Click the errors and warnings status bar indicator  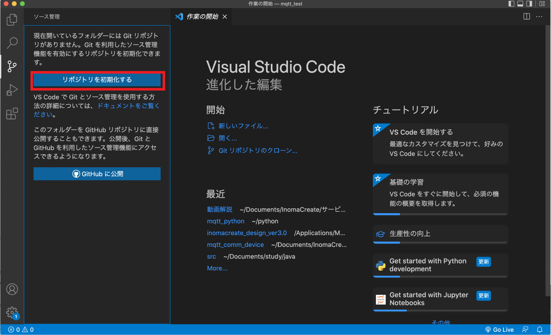pos(21,330)
